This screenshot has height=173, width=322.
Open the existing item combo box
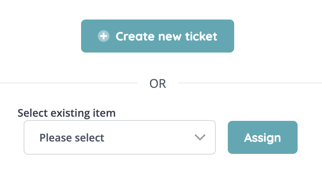click(x=119, y=137)
